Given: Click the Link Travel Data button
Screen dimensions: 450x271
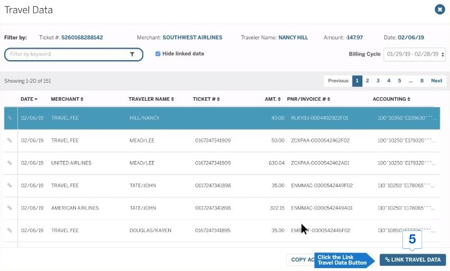Looking at the screenshot, I should tap(413, 259).
